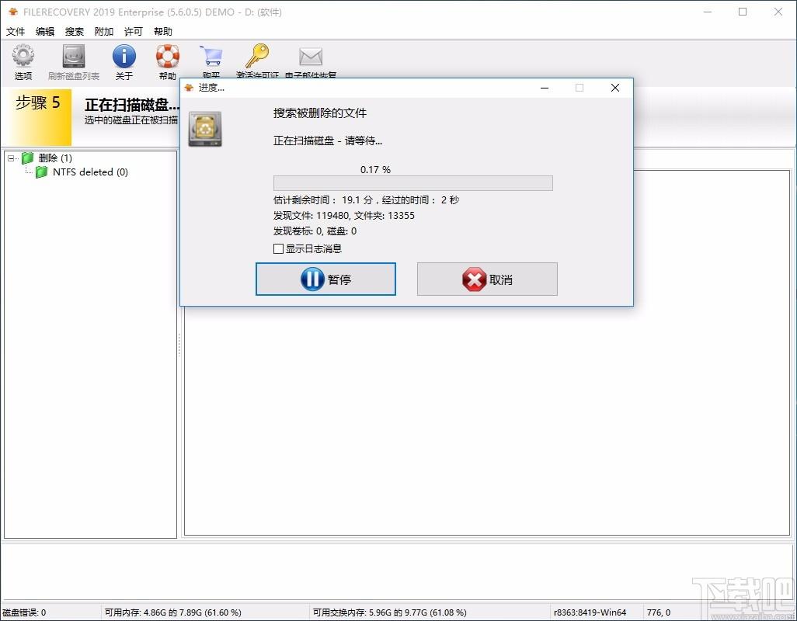Click the 可用内存 status bar entry
This screenshot has height=621, width=797.
[172, 612]
